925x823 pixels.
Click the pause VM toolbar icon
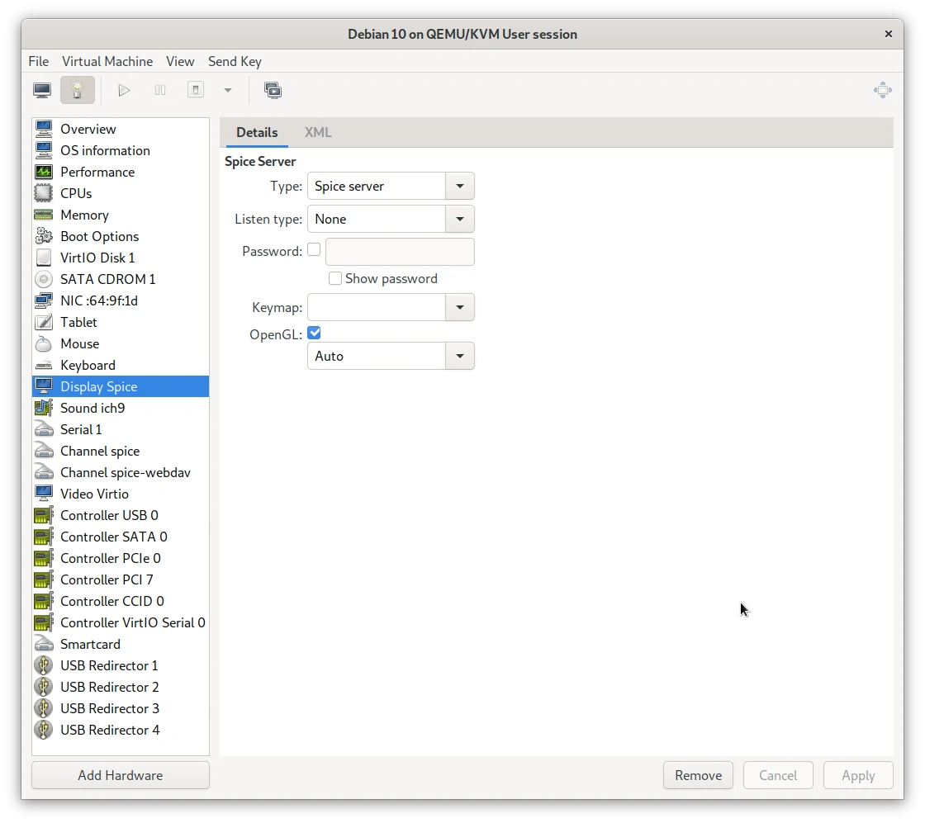(x=160, y=90)
